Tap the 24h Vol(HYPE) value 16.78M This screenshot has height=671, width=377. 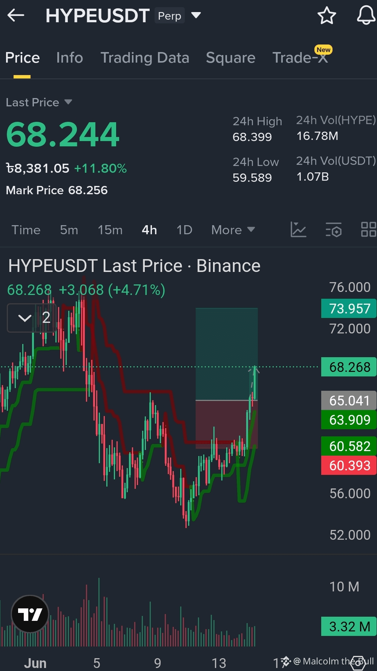point(317,136)
